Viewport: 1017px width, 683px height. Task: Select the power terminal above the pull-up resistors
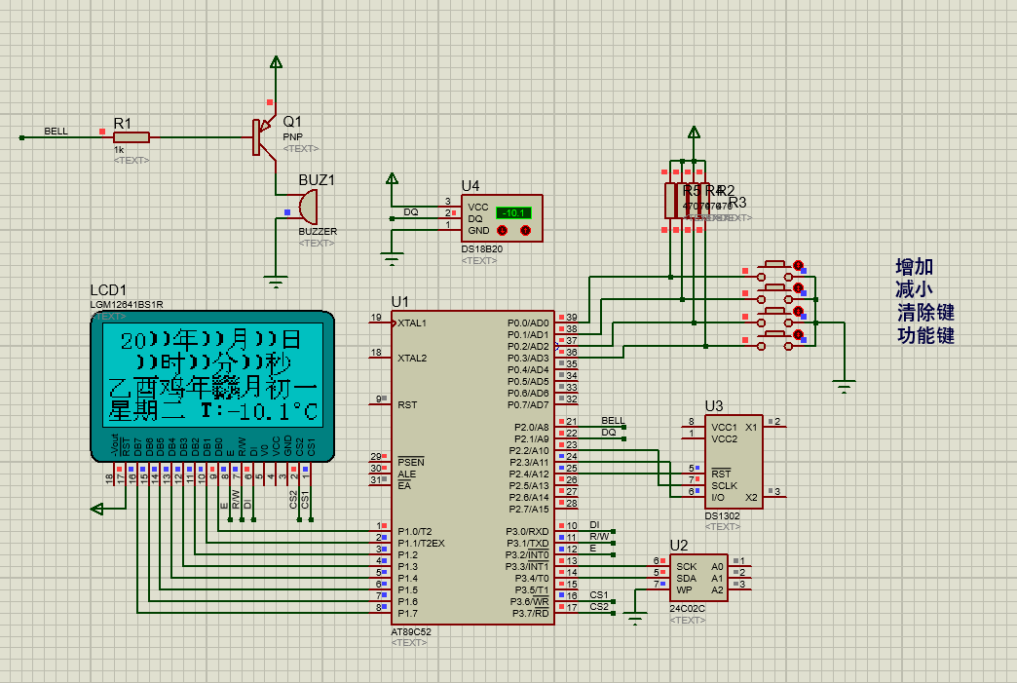[x=694, y=133]
